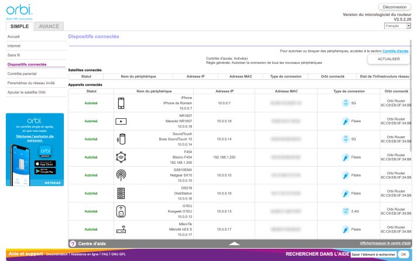
Task: Open Internet in the sidebar
Action: 14,46
